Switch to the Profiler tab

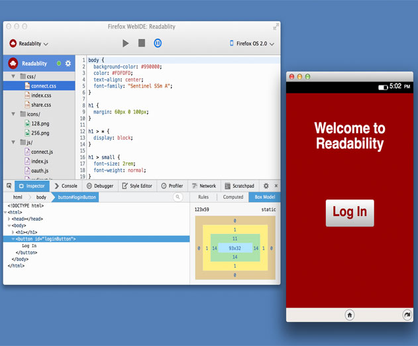(172, 186)
